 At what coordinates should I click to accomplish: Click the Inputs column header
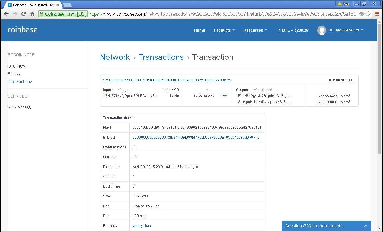108,90
